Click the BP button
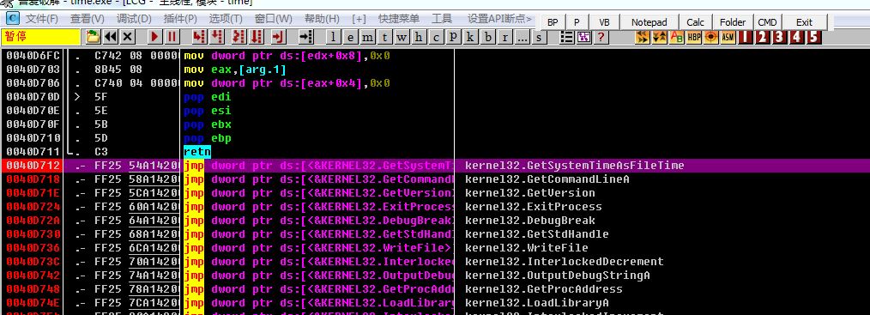This screenshot has width=870, height=315. pyautogui.click(x=553, y=22)
